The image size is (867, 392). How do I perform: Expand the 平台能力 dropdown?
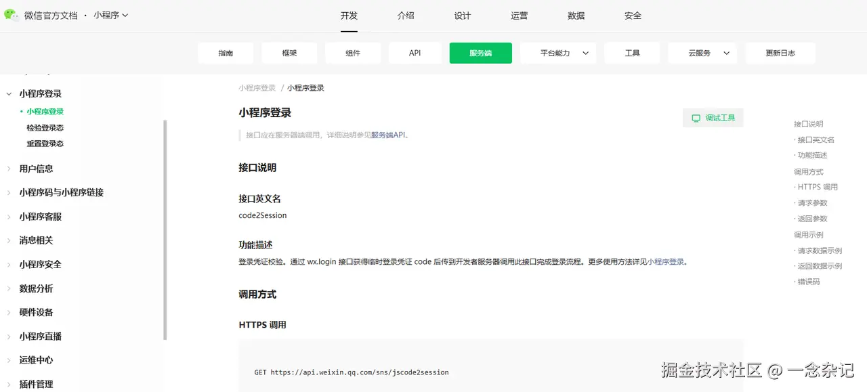(x=558, y=53)
